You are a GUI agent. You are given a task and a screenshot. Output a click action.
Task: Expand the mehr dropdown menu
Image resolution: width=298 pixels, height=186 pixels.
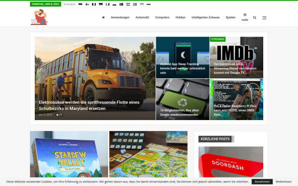[245, 17]
